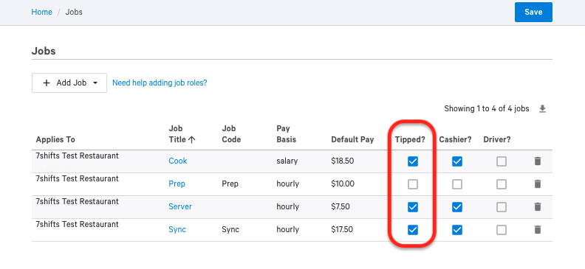The width and height of the screenshot is (585, 269).
Task: Go to Home breadcrumb
Action: click(x=42, y=12)
